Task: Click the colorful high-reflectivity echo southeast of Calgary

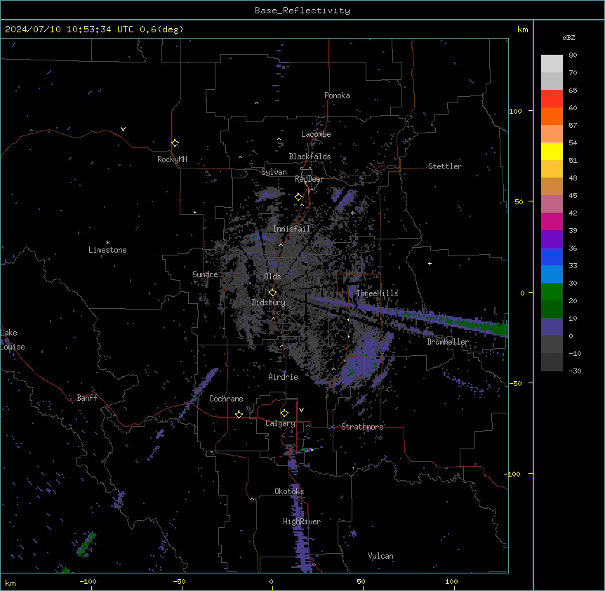Action: 307,449
